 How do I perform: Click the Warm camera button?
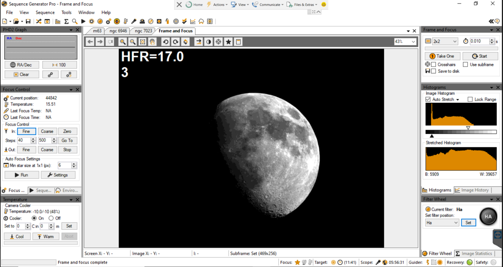coord(46,237)
